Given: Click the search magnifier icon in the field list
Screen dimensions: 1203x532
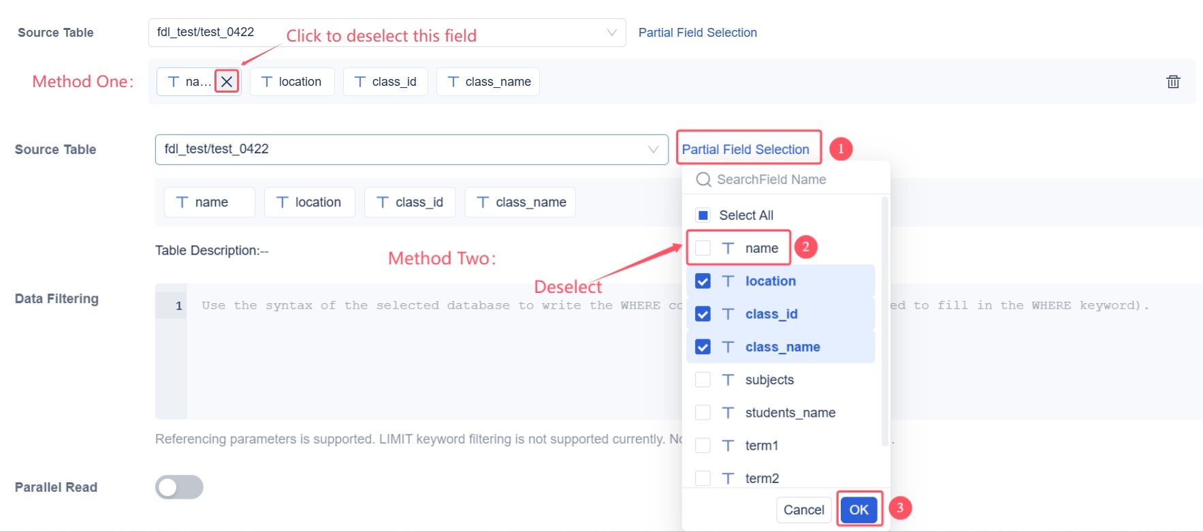Looking at the screenshot, I should 703,180.
